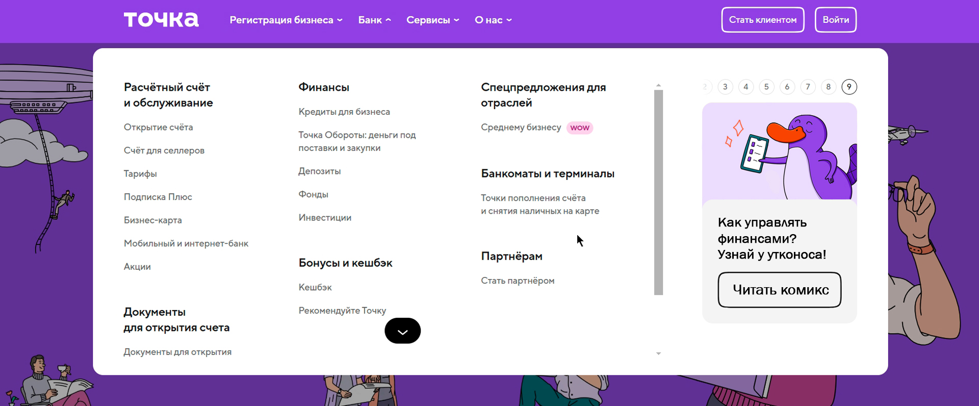Click the Как управлять финансами text

tap(771, 238)
